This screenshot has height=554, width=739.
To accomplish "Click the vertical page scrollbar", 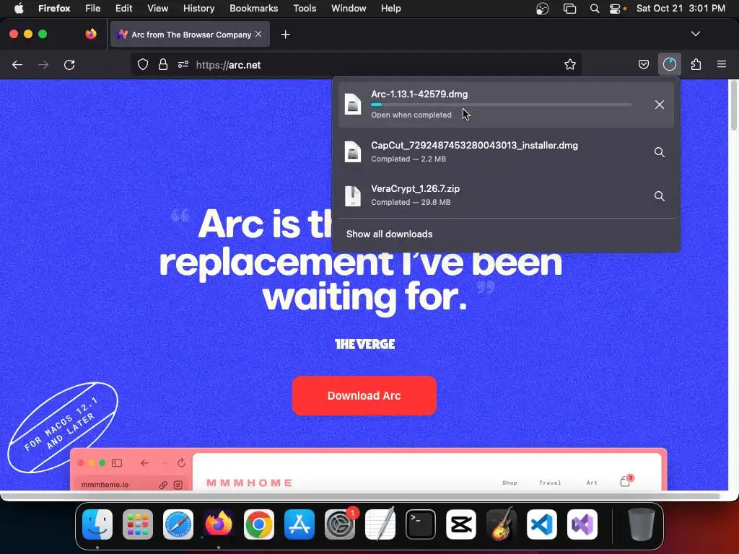I will tap(733, 105).
